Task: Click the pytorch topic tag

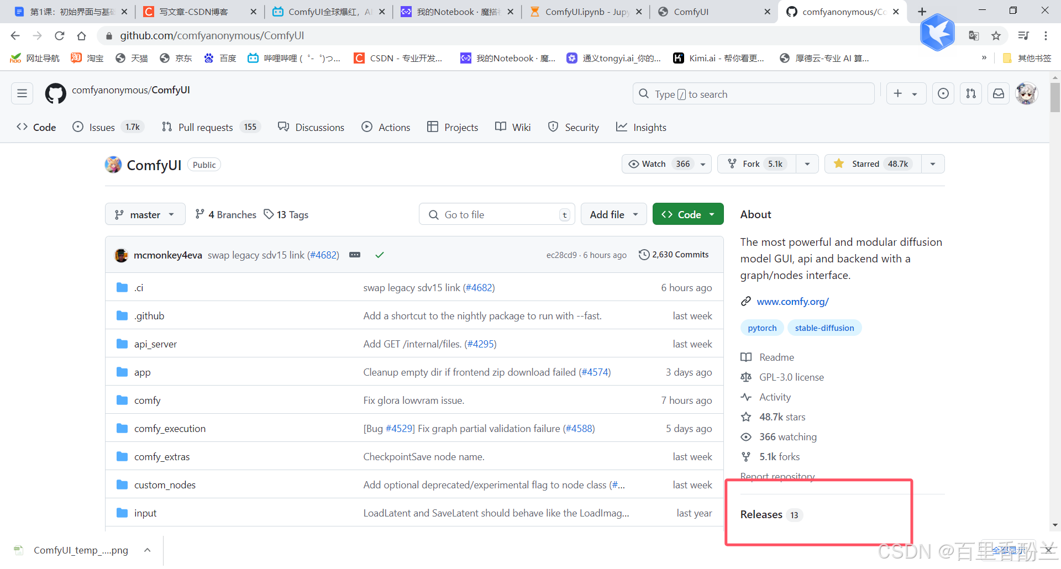Action: tap(762, 328)
